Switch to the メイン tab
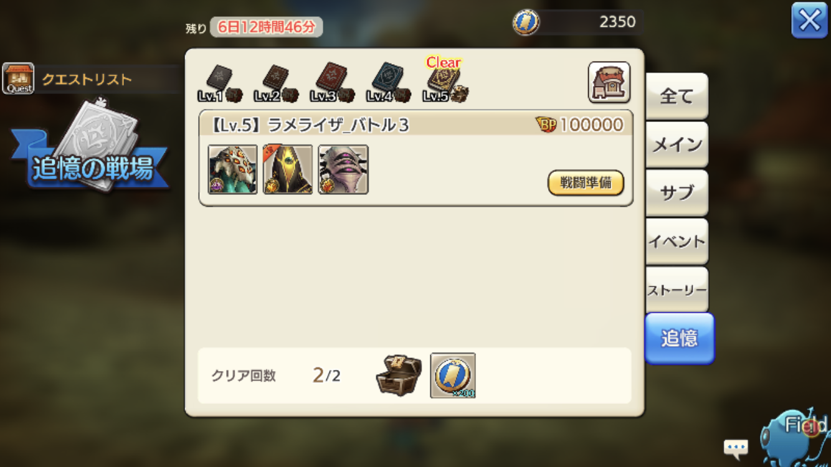Screen dimensions: 831x467 coord(677,145)
